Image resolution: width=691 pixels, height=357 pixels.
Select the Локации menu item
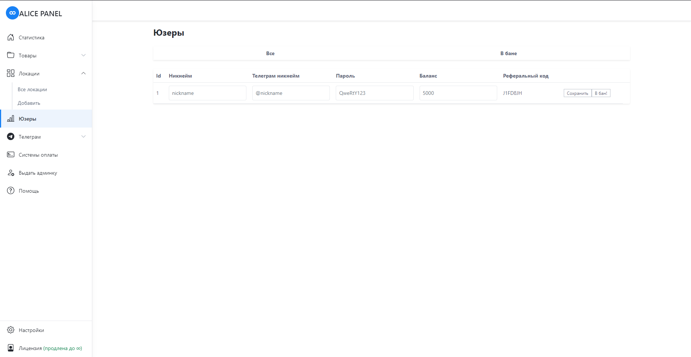coord(46,74)
